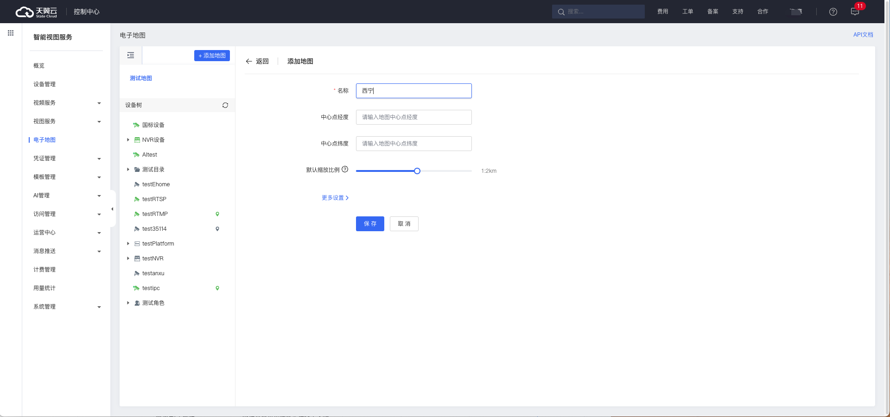Click the refresh icon in 设备树 header
Image resolution: width=890 pixels, height=417 pixels.
click(x=225, y=105)
